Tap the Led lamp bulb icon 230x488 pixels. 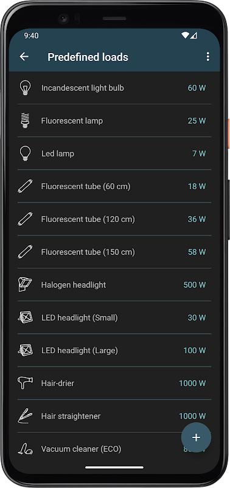click(25, 154)
